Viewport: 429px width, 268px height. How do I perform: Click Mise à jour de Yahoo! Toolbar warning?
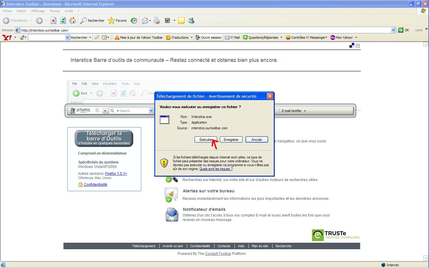[x=139, y=38]
